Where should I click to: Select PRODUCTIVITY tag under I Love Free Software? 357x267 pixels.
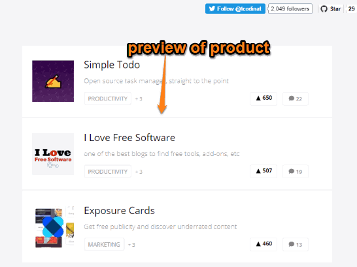108,171
